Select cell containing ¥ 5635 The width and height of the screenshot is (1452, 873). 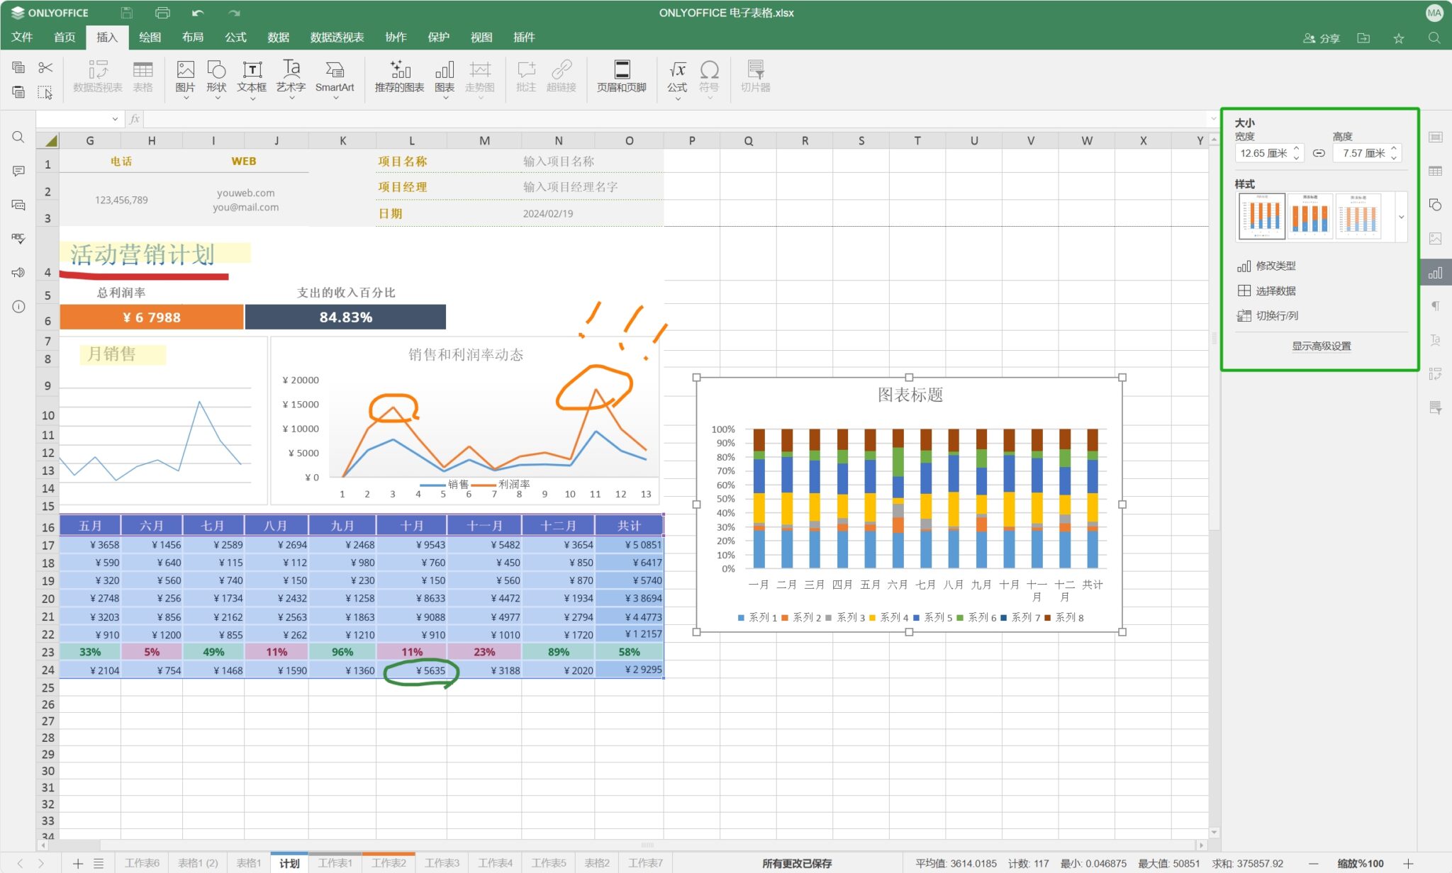pyautogui.click(x=411, y=670)
